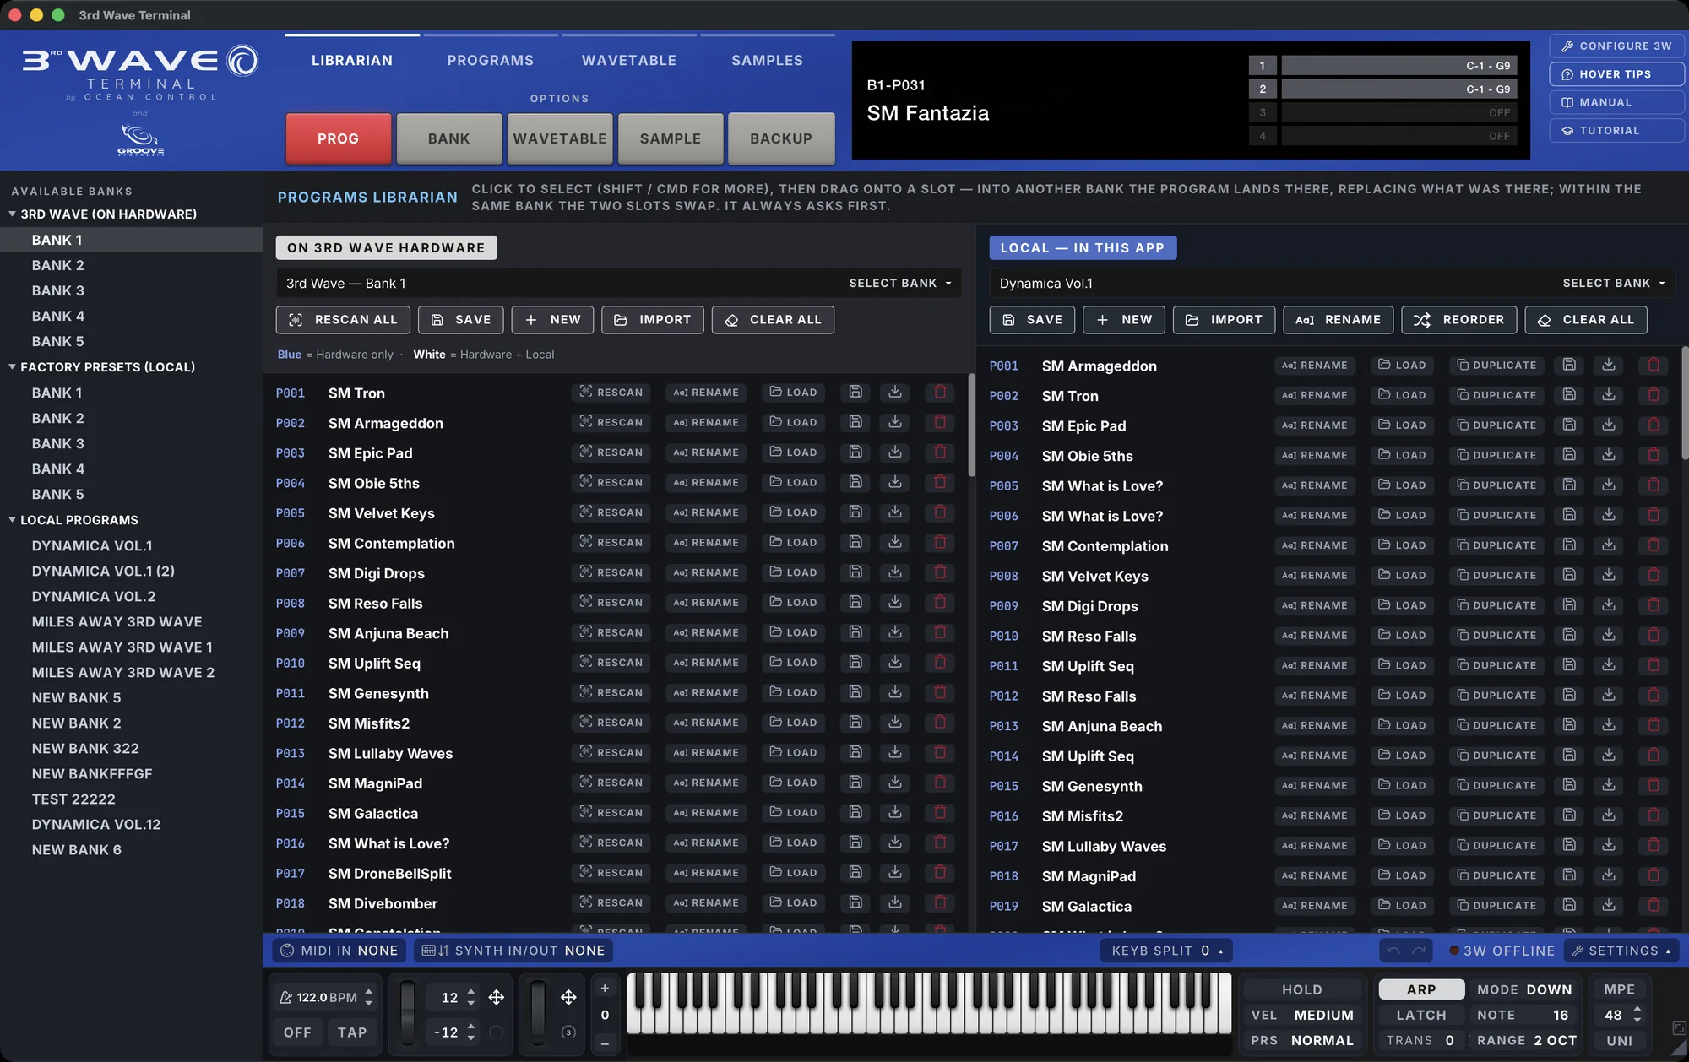Image resolution: width=1689 pixels, height=1062 pixels.
Task: Toggle the UNI button
Action: [x=1620, y=1041]
